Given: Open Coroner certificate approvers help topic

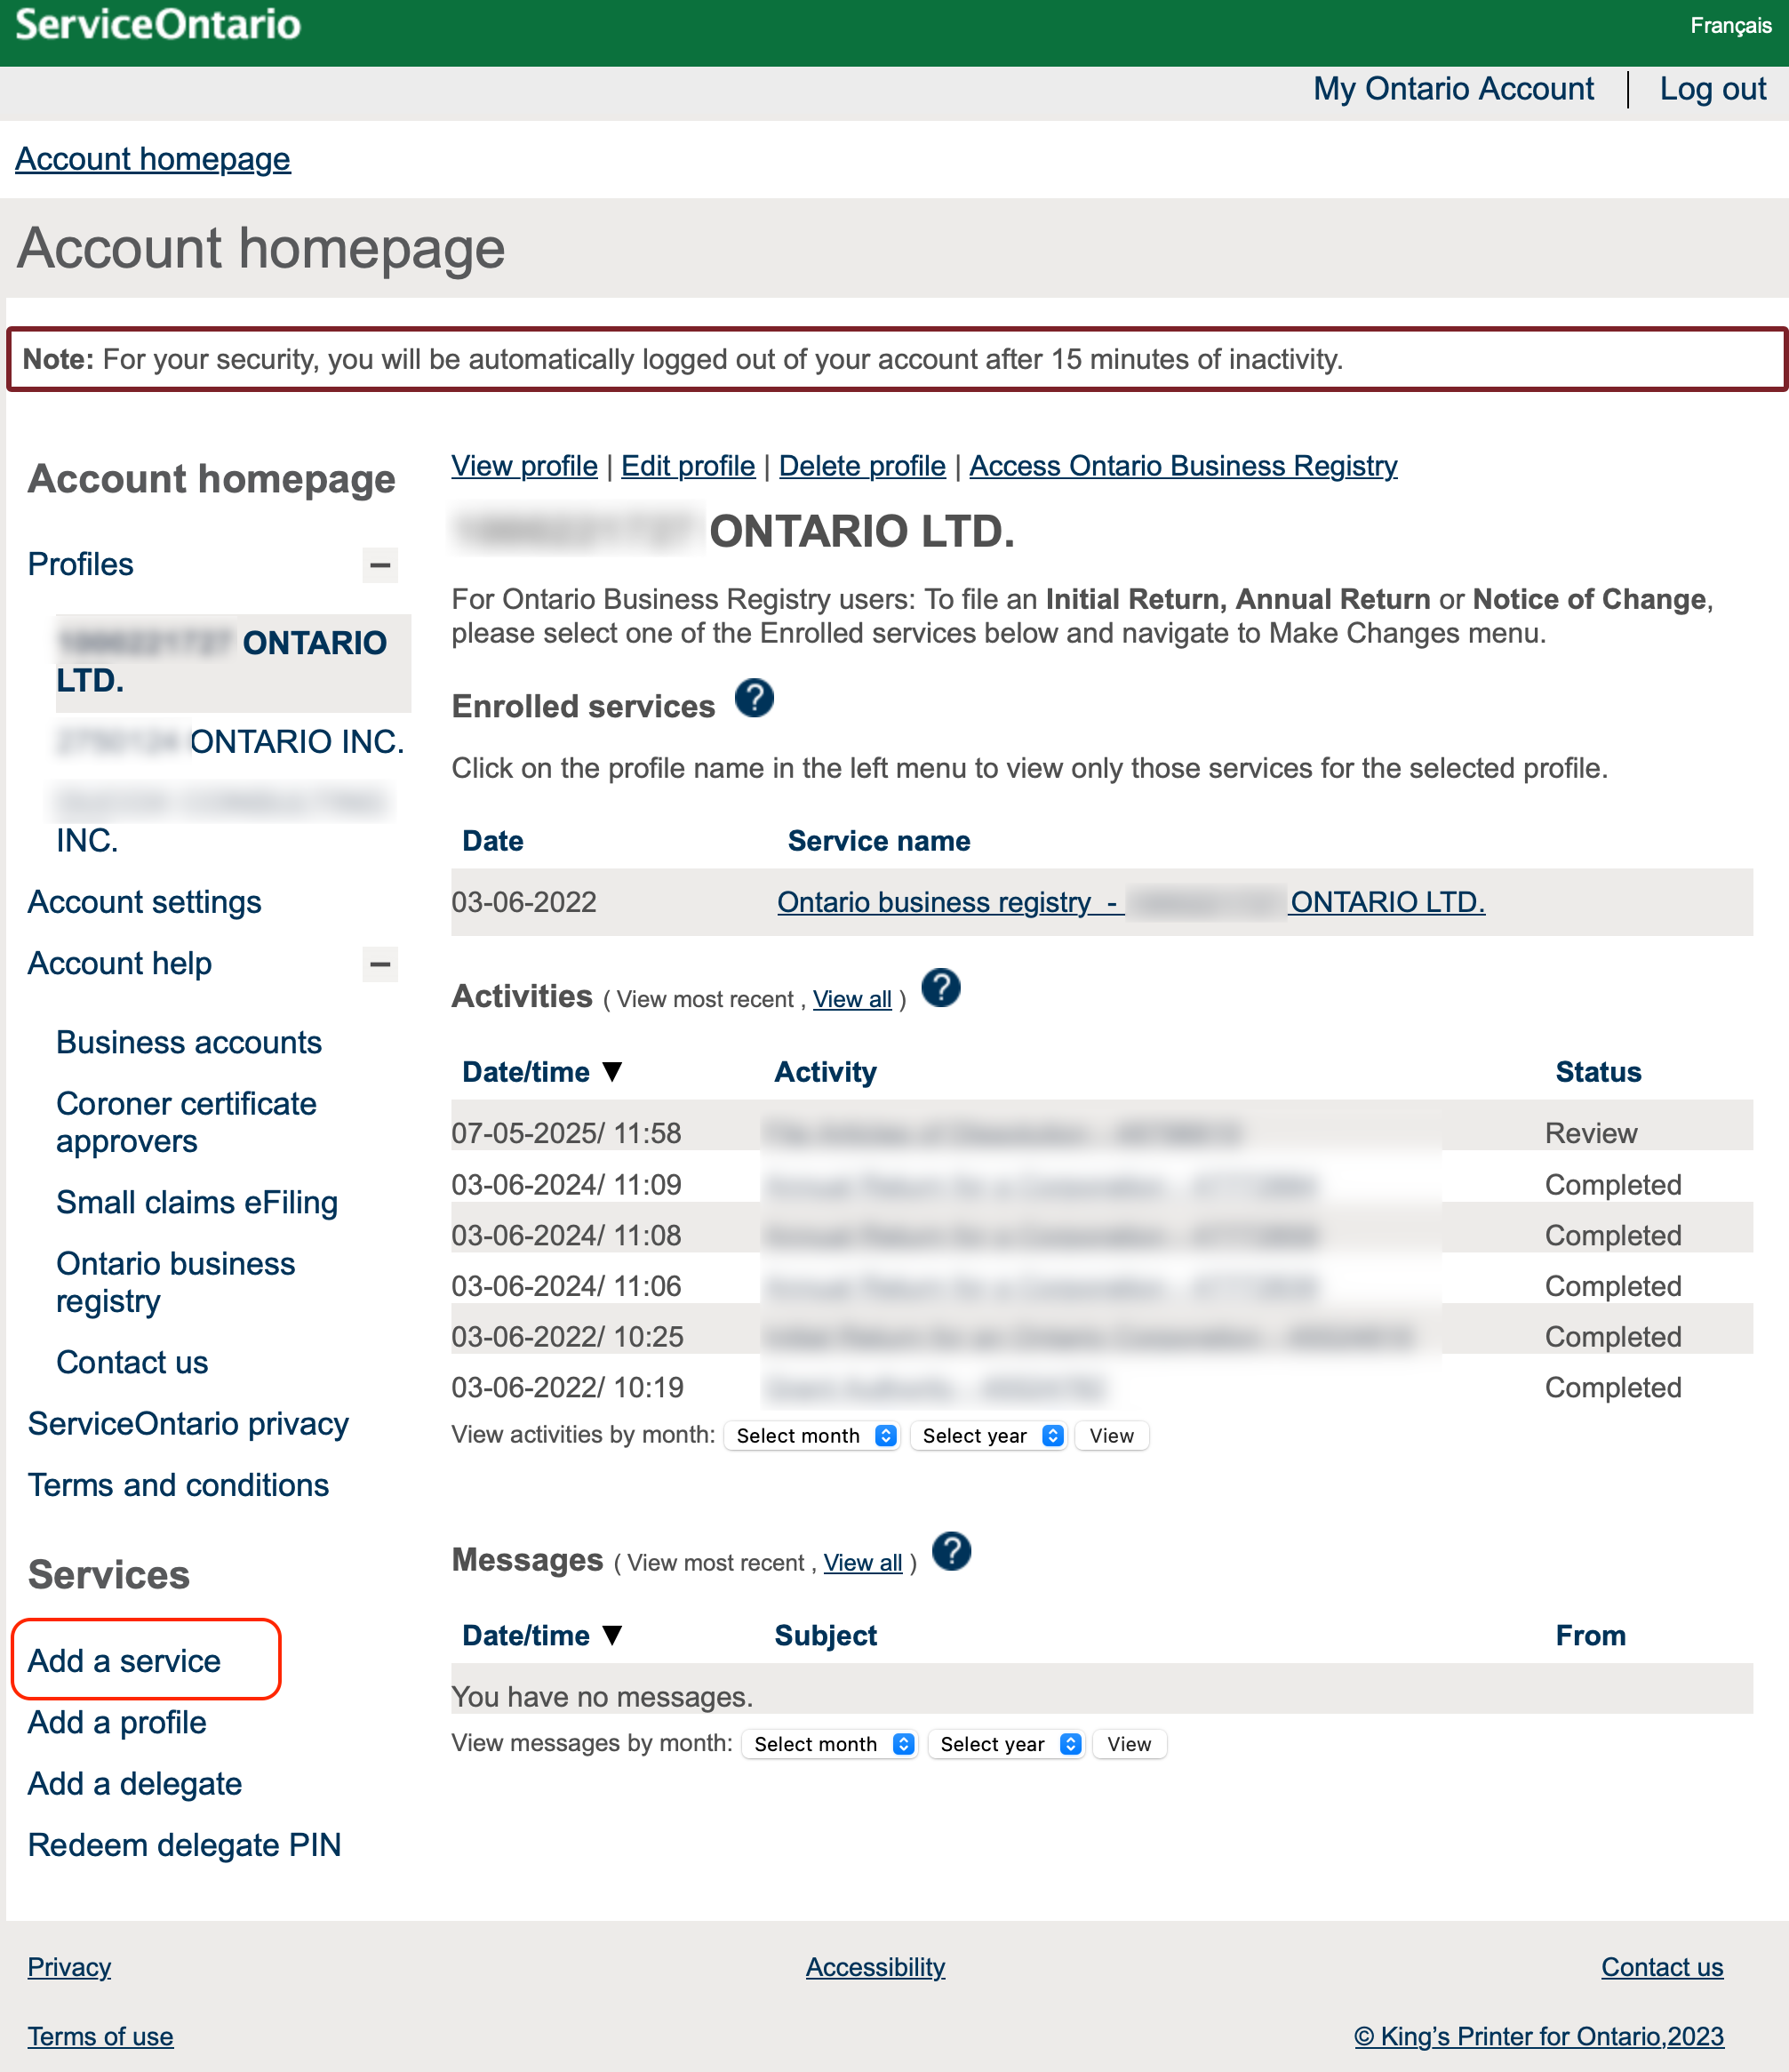Looking at the screenshot, I should (187, 1123).
